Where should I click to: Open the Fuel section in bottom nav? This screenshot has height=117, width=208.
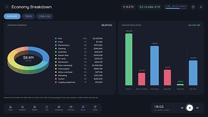[47, 108]
